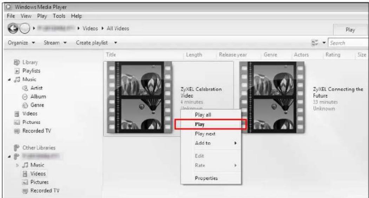Click the breadcrumb arrow before Videos
The image size is (369, 198).
pos(79,28)
